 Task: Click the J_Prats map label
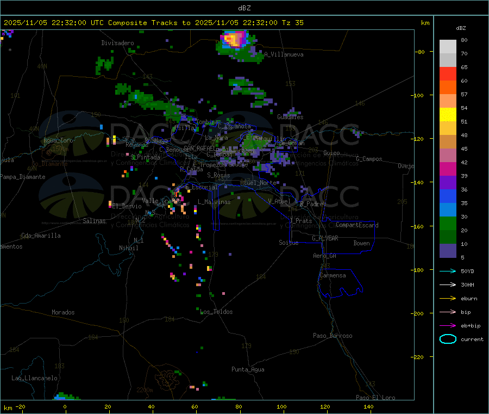click(x=300, y=221)
